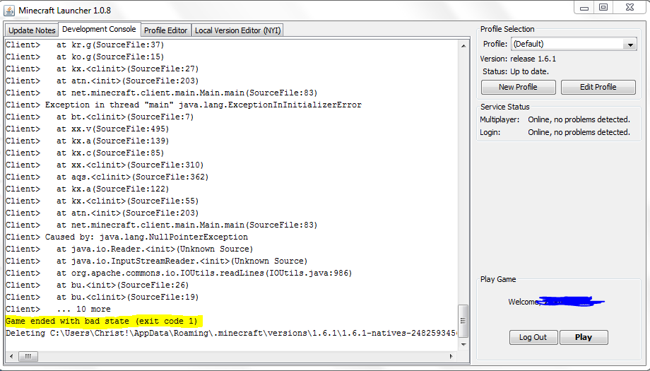
Task: Click 'at bu.<init>(SourceFile:26)' line
Action: pos(97,285)
